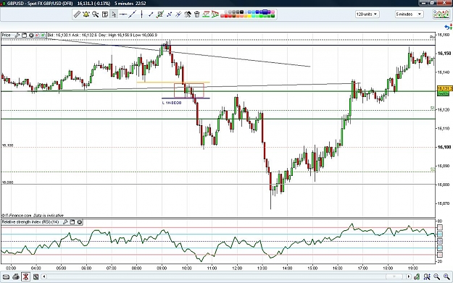
Task: Click the printer icon
Action: tap(16, 277)
